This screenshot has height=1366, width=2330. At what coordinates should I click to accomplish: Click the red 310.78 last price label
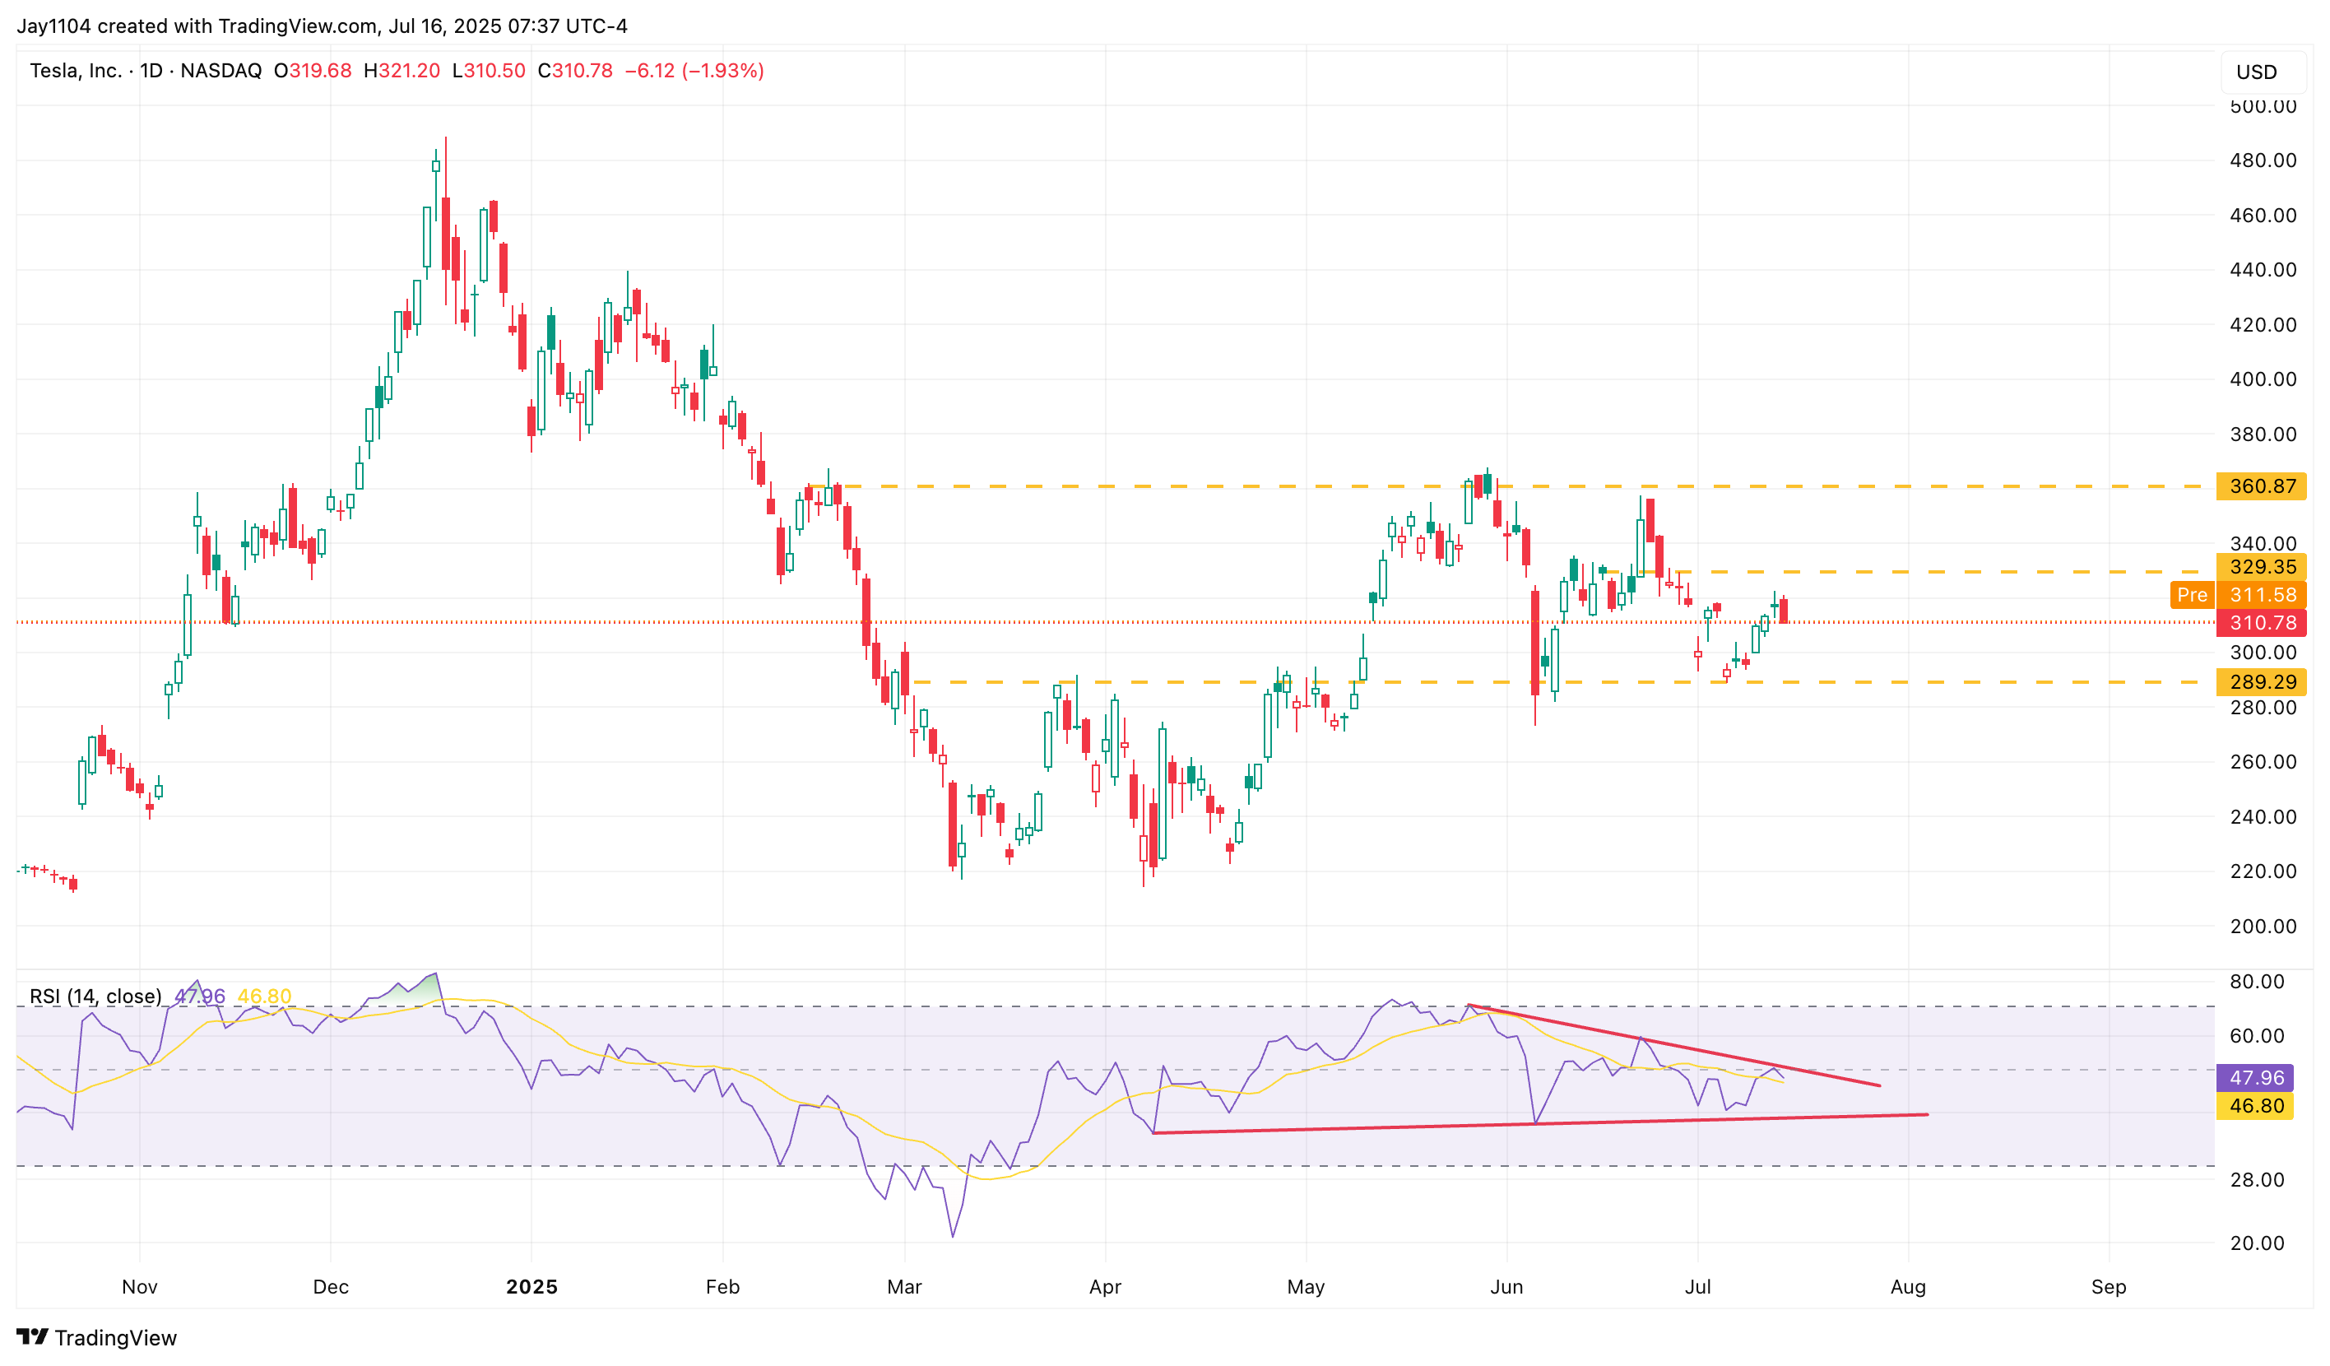click(x=2261, y=624)
